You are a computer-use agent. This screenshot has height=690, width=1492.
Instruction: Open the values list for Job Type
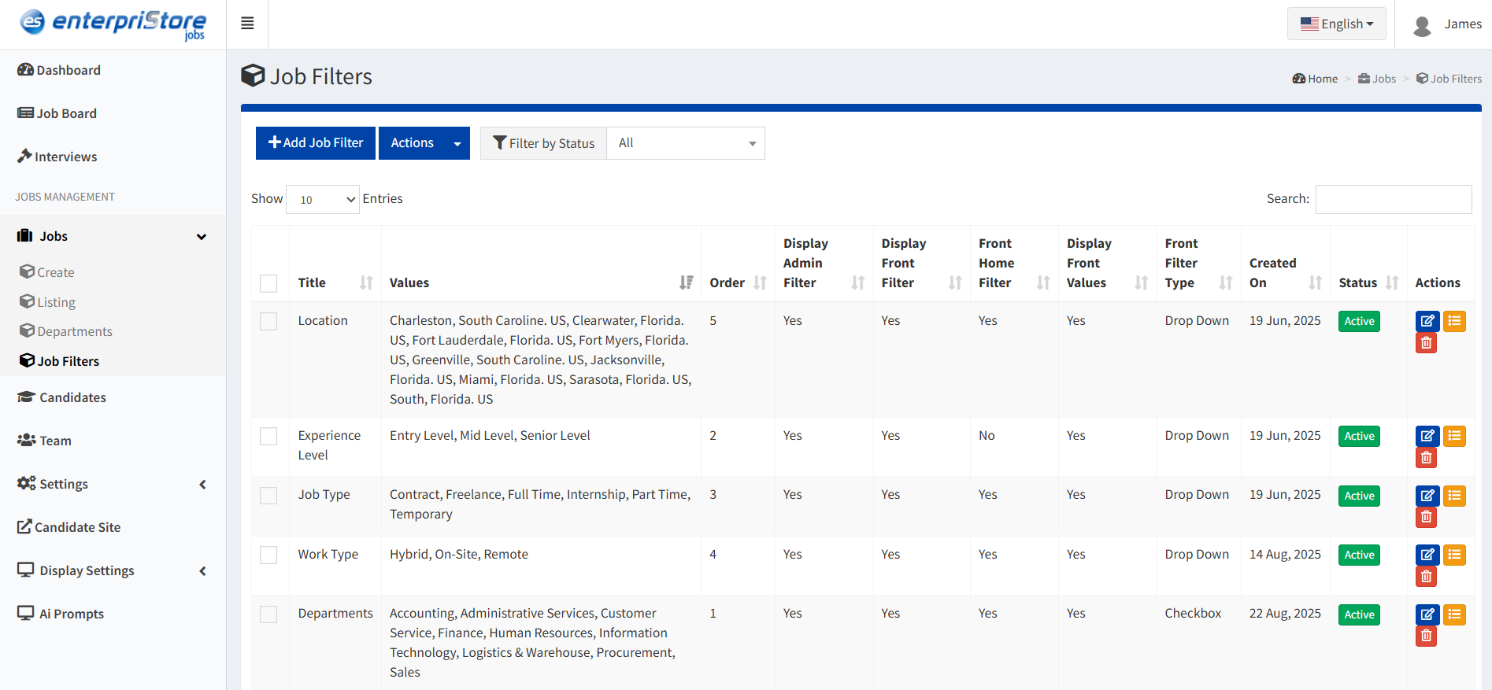[1454, 496]
